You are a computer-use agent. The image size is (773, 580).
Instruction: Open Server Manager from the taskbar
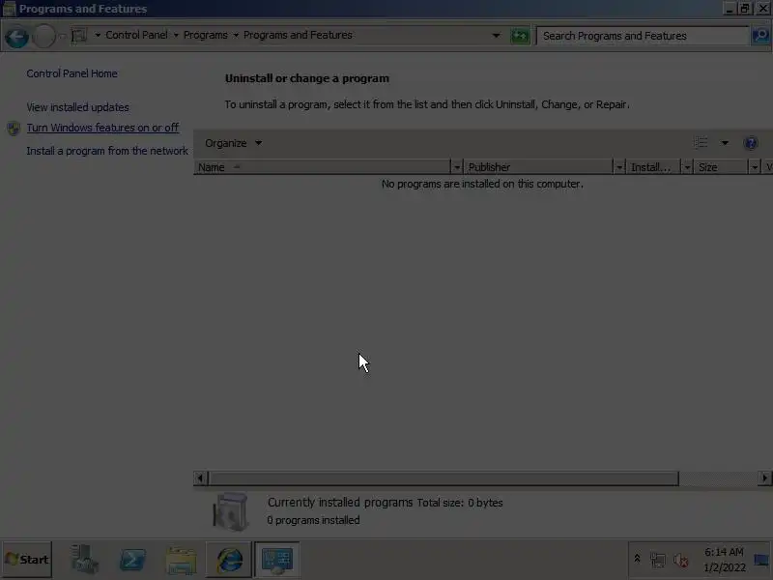pyautogui.click(x=84, y=560)
